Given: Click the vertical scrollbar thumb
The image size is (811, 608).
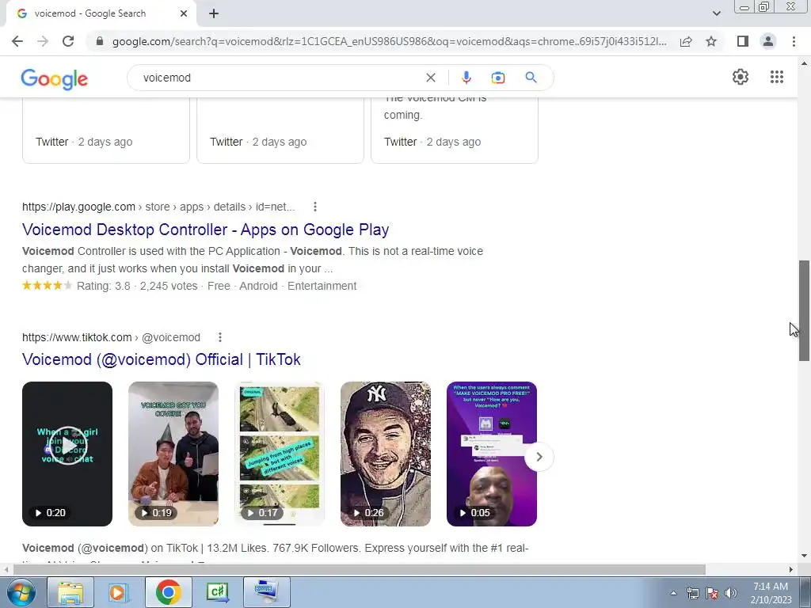Looking at the screenshot, I should click(x=805, y=310).
